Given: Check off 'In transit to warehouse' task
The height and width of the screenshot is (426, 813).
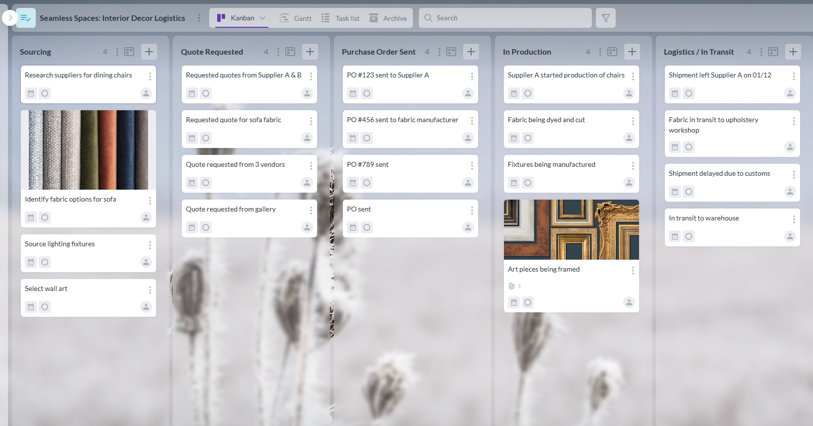Looking at the screenshot, I should click(688, 236).
